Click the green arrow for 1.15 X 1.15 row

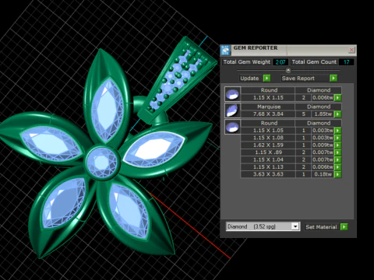(337, 98)
